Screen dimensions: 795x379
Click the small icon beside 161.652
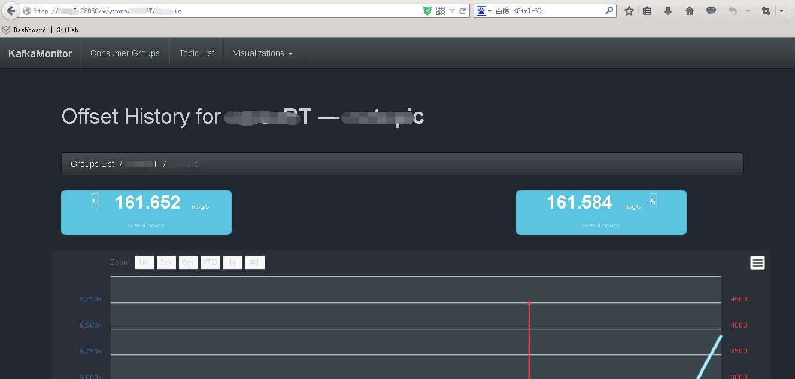coord(95,201)
